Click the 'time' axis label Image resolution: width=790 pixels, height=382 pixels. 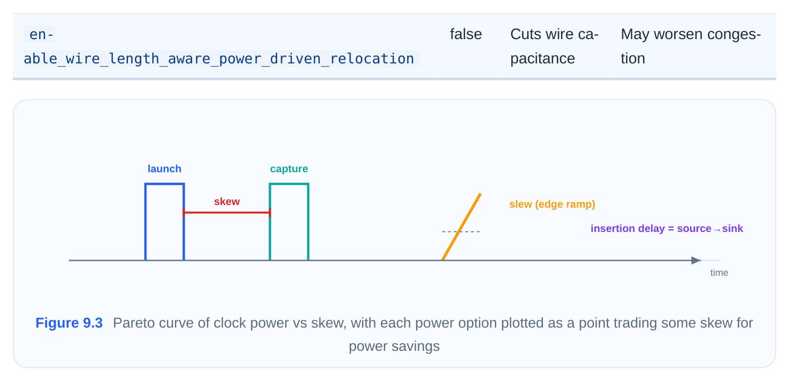(719, 273)
